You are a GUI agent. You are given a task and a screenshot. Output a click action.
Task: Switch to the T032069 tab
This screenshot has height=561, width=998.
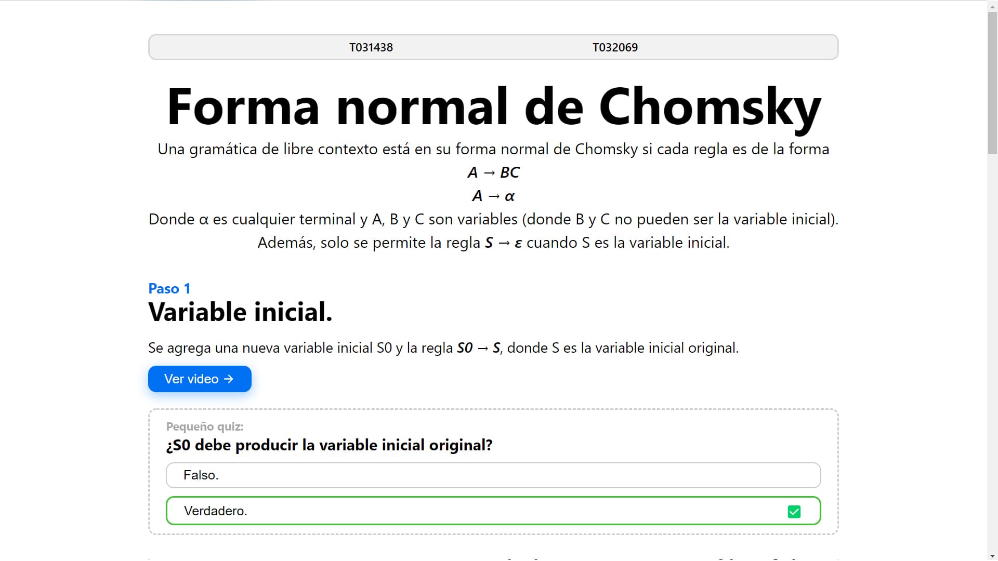[615, 47]
